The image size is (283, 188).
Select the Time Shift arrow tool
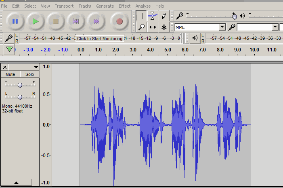pos(153,27)
